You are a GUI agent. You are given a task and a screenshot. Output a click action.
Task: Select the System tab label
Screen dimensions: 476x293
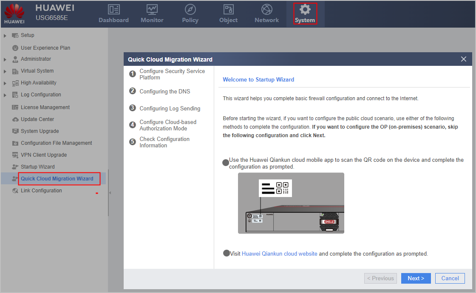(305, 20)
